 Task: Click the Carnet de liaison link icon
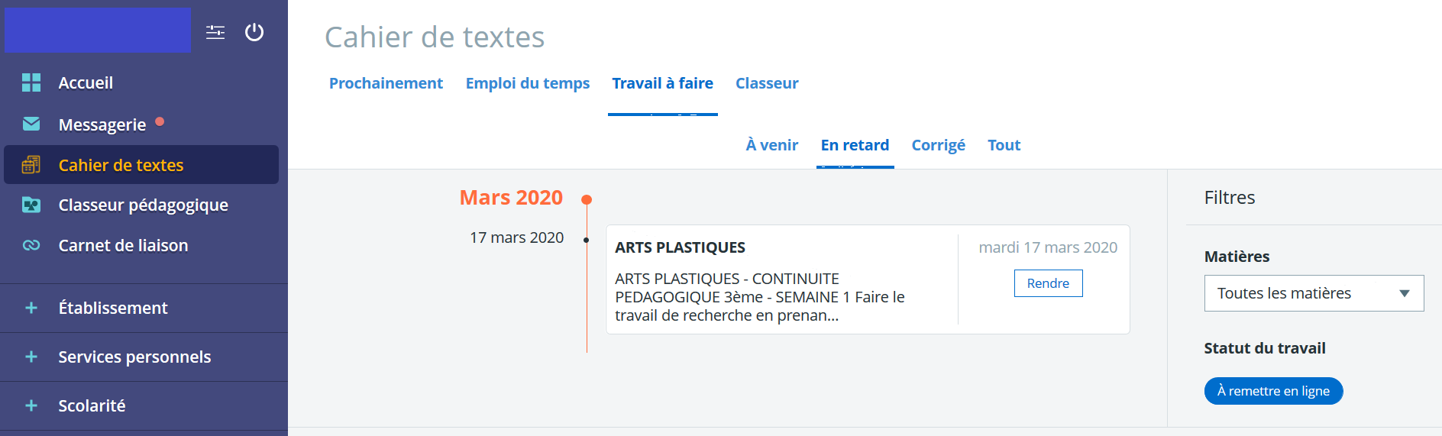31,245
